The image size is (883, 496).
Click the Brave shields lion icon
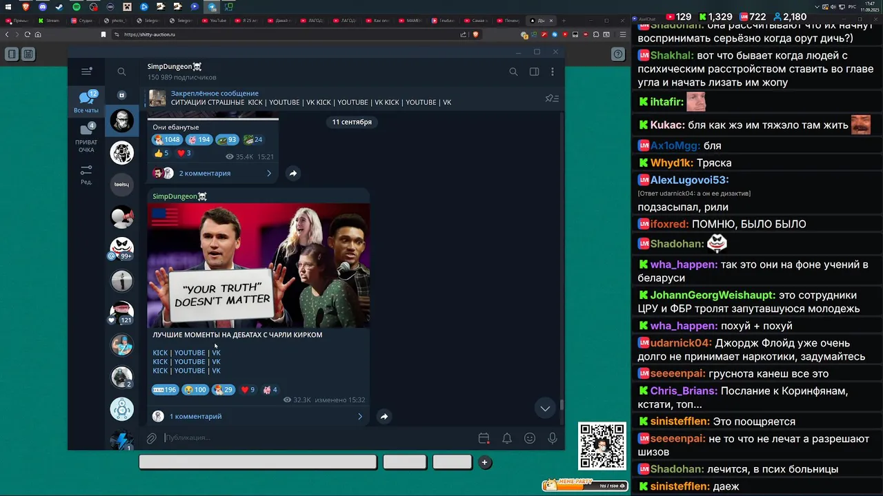[x=475, y=34]
